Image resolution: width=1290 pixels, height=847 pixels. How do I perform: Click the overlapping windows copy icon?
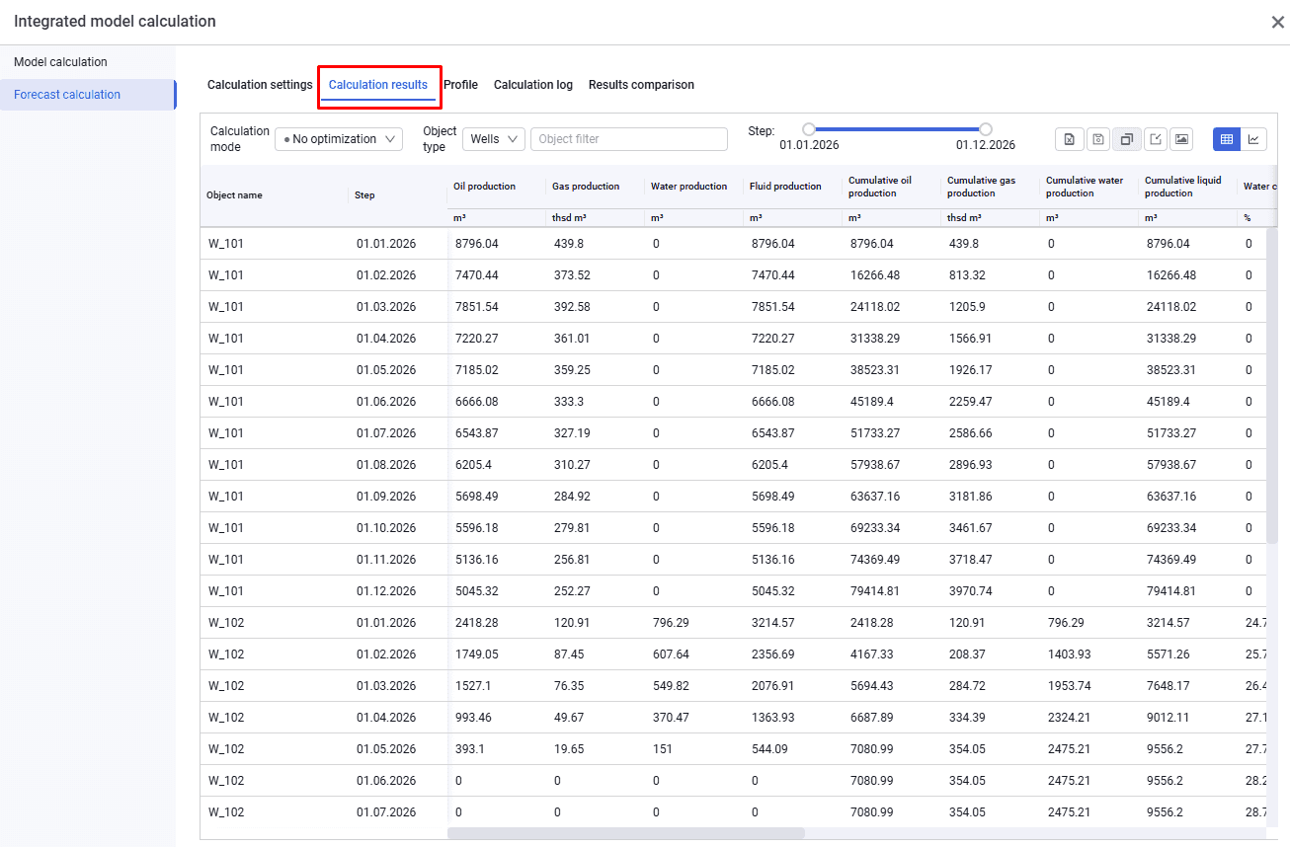coord(1126,139)
